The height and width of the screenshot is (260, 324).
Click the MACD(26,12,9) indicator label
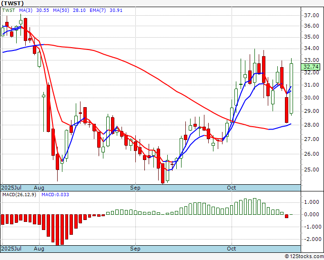click(x=19, y=195)
